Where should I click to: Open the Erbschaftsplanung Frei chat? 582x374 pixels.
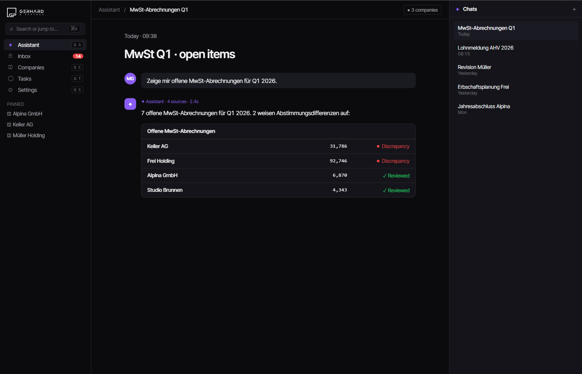516,90
